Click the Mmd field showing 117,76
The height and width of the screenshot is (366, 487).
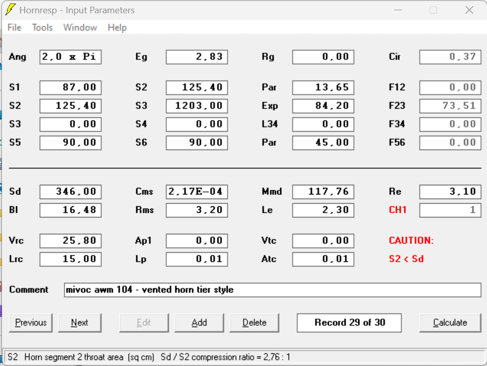click(323, 192)
